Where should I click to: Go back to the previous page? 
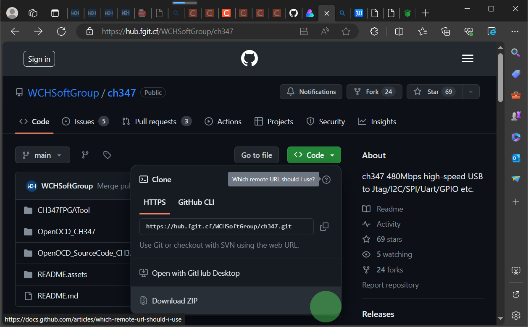15,31
